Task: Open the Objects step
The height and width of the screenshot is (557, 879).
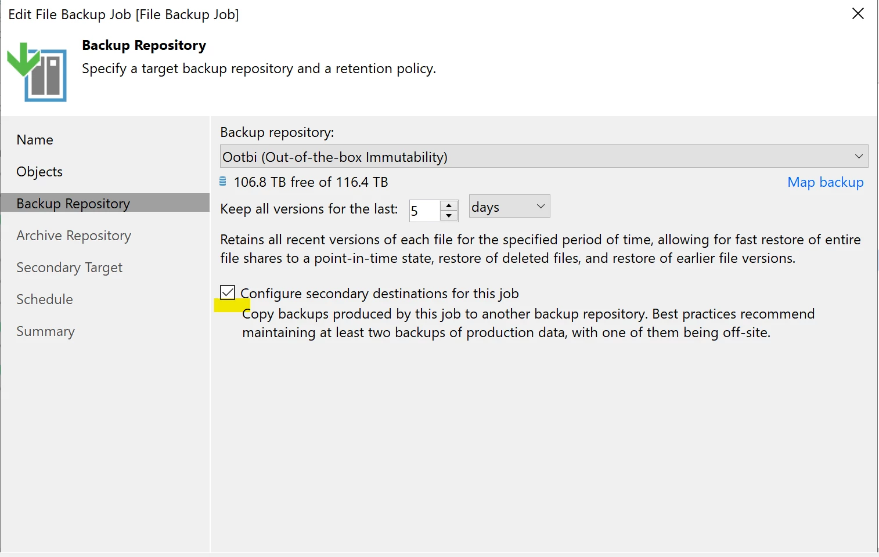Action: [x=39, y=172]
